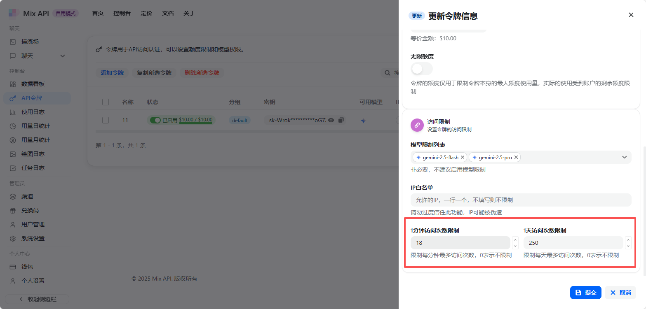
Task: Remove gemini-2.5-pro tag with its X
Action: click(x=516, y=157)
